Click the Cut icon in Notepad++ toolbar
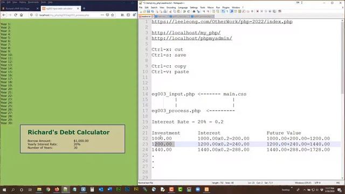345x194 pixels. pyautogui.click(x=170, y=11)
